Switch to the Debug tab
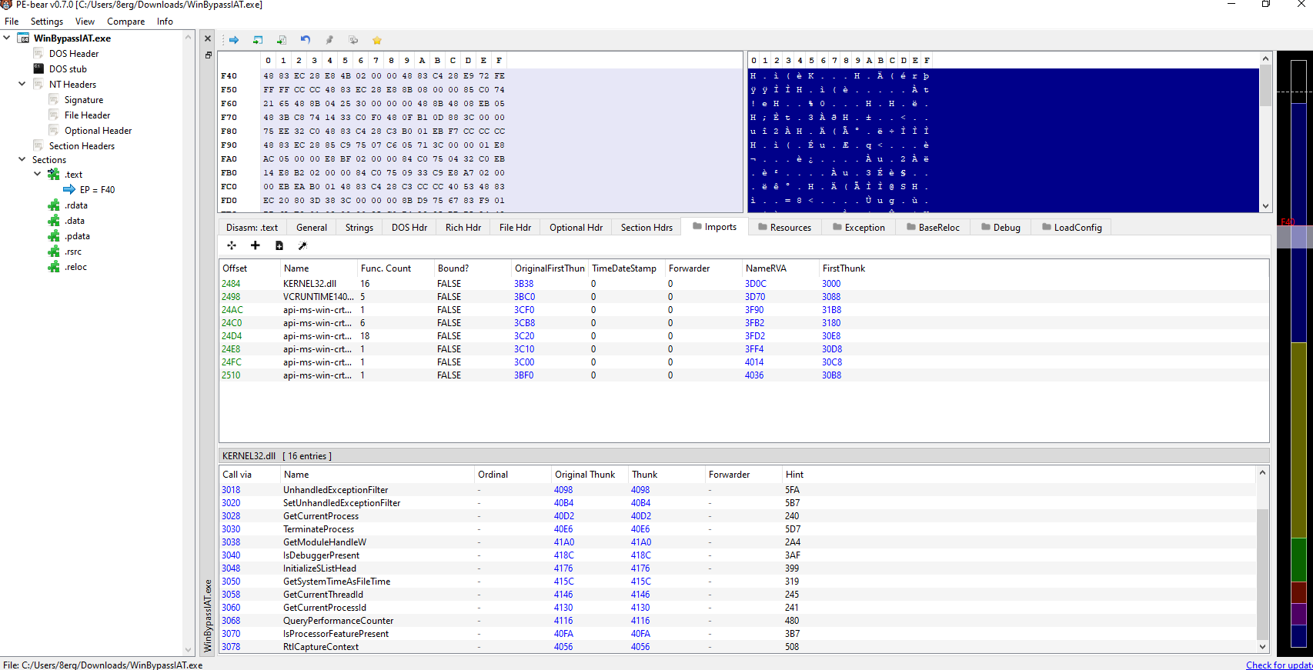Screen dimensions: 1313x670 coord(1001,228)
